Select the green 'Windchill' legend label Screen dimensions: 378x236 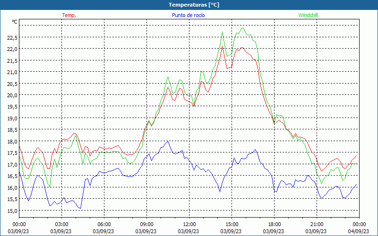(308, 15)
